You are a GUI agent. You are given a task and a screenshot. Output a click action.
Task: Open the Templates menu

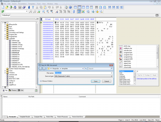click(x=32, y=4)
